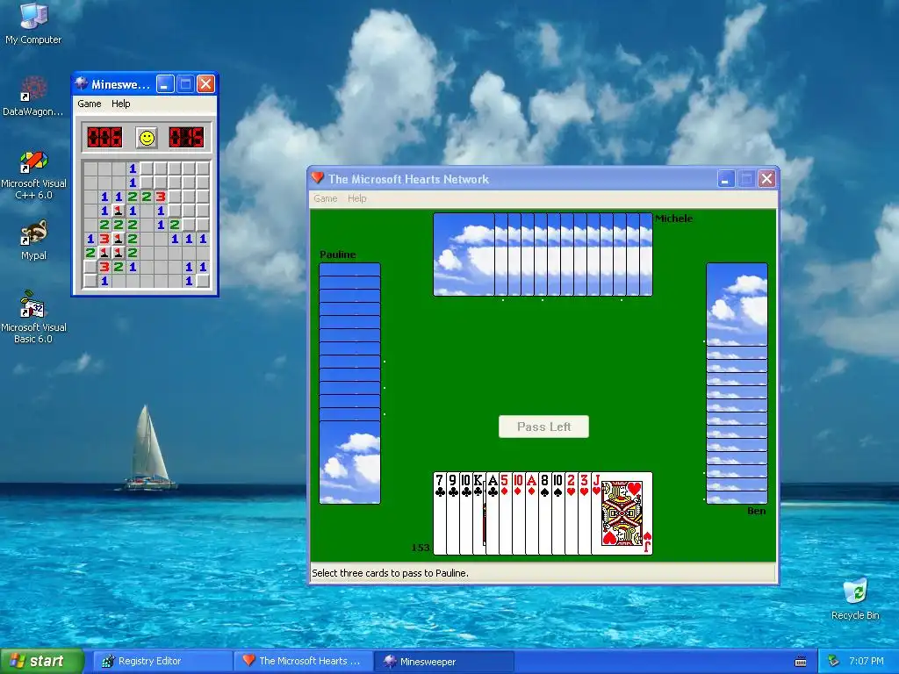Switch to Microsoft Hearts taskbar button

[x=304, y=662]
